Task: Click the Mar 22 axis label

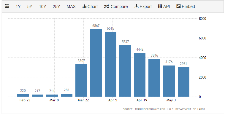Action: point(83,100)
